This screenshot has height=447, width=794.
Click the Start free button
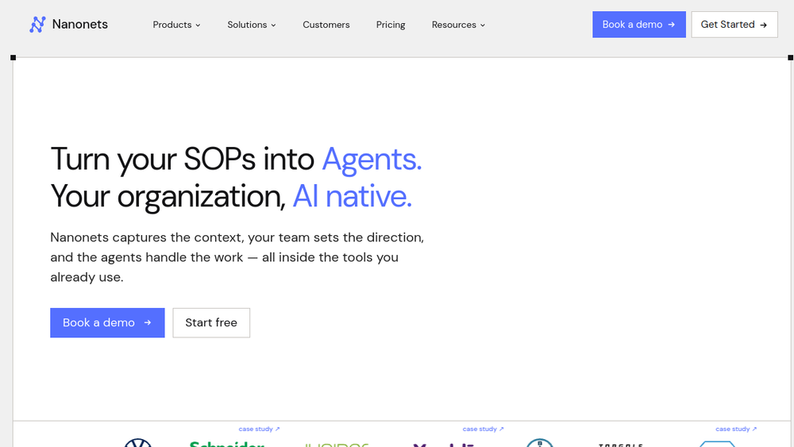[x=211, y=322]
